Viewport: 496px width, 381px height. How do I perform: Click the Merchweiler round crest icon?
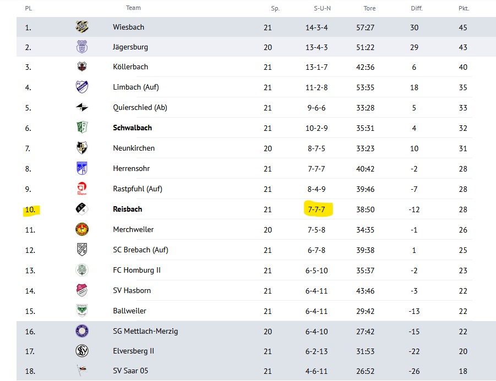click(x=82, y=229)
